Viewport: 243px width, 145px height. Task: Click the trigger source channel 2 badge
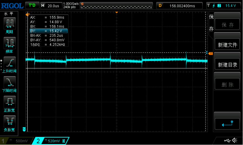click(219, 6)
